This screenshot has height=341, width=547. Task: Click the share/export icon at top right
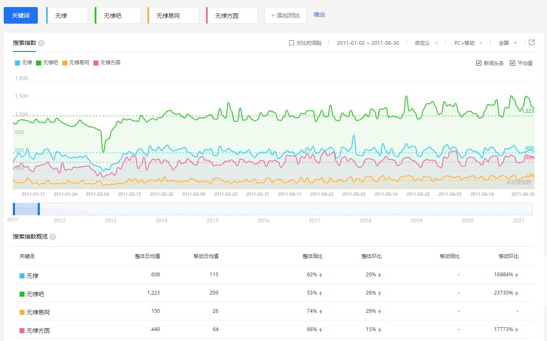(x=532, y=42)
